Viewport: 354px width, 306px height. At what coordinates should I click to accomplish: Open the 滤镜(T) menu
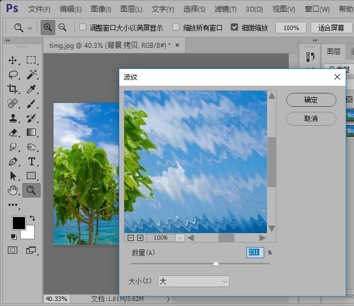point(225,9)
